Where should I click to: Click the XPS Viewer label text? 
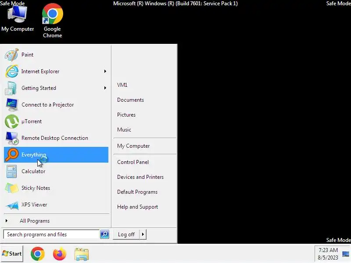click(x=34, y=205)
